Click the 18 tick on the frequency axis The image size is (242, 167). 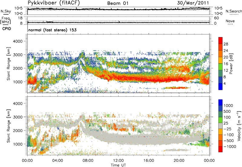tap(20, 18)
